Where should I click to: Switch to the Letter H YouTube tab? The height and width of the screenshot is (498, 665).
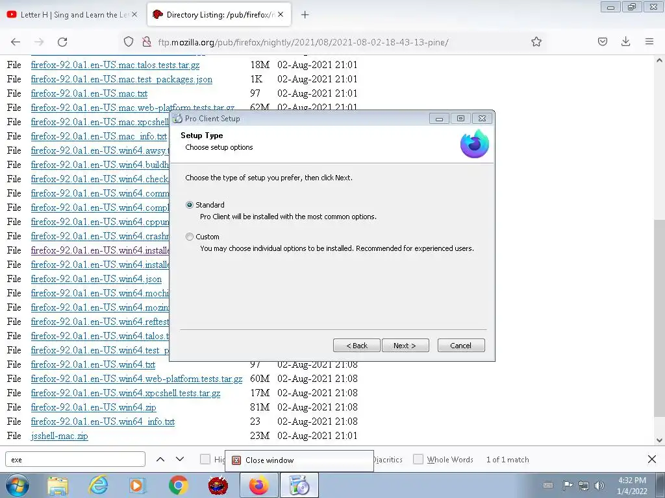click(73, 14)
